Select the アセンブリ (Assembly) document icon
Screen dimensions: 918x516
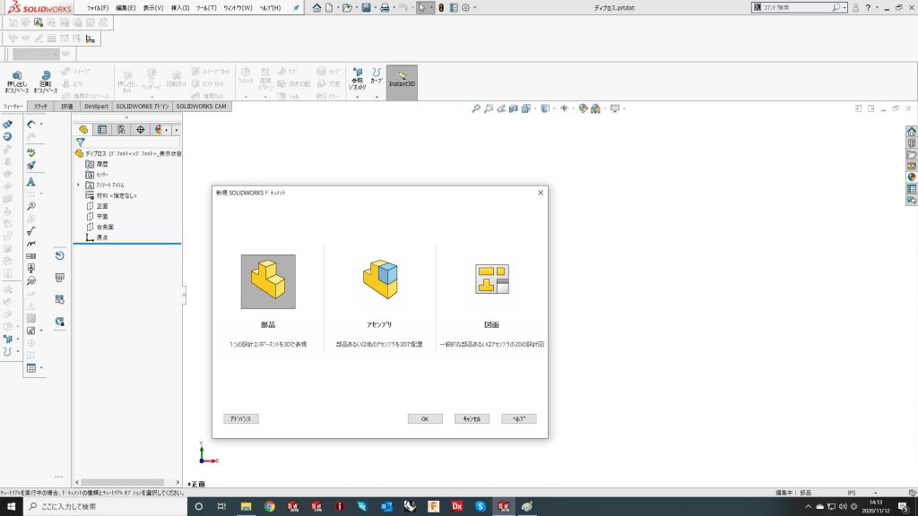click(380, 280)
